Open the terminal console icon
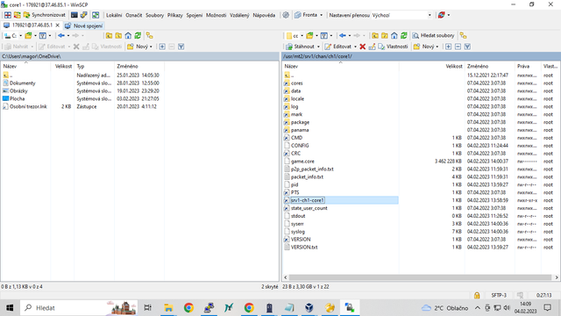Screen dimensions: 561x316 74,15
